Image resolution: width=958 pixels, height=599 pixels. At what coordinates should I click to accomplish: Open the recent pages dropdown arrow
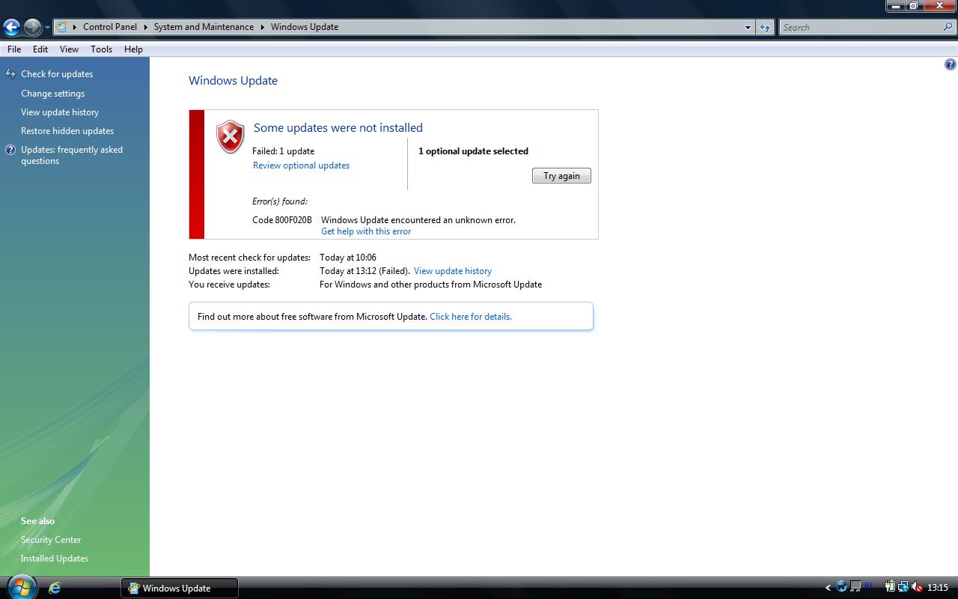[47, 28]
